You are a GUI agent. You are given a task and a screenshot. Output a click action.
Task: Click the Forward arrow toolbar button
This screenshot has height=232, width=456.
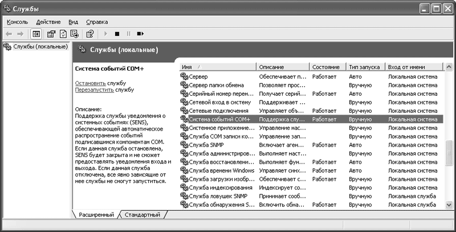tap(20, 34)
